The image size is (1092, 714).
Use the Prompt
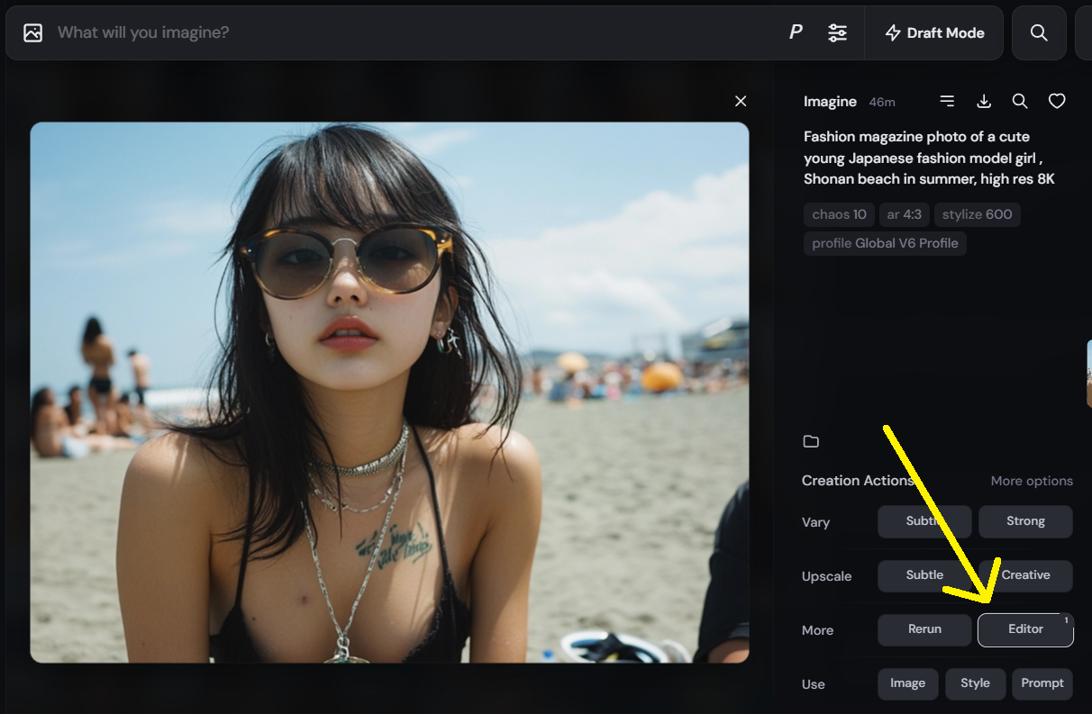(1042, 683)
